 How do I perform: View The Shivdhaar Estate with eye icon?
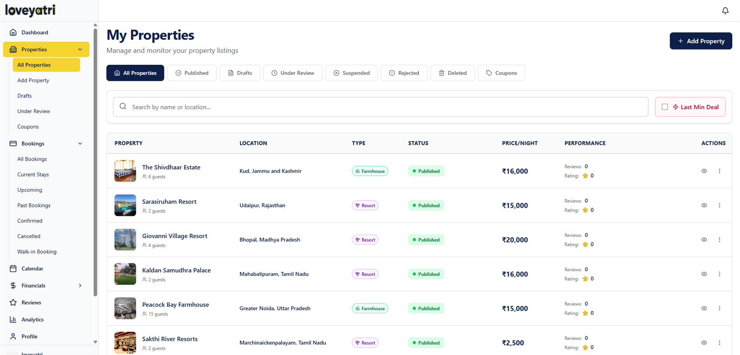click(704, 171)
